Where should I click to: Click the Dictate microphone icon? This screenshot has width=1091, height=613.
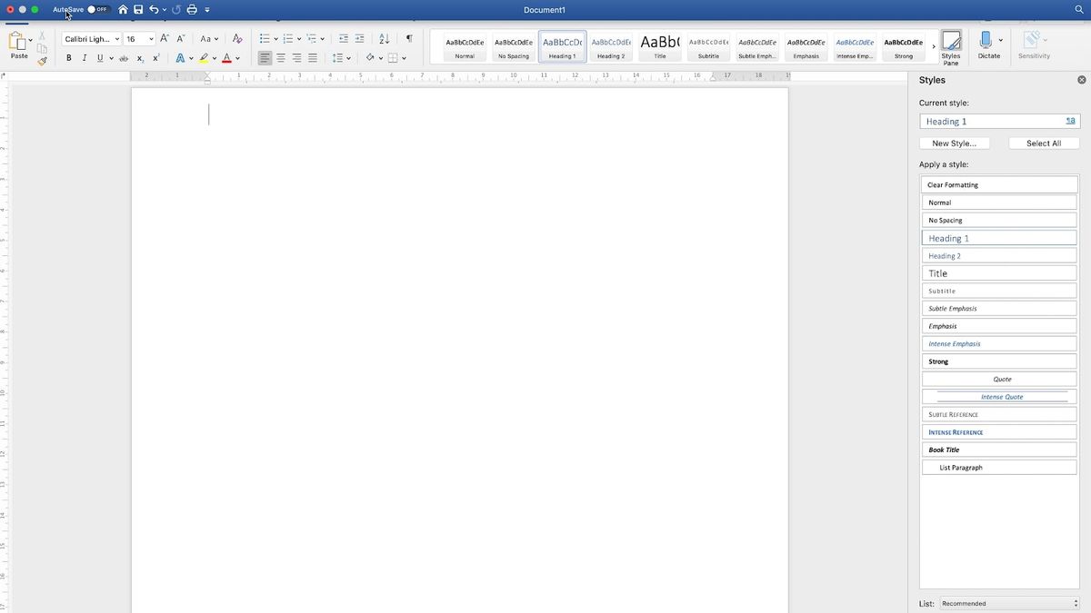pos(986,40)
